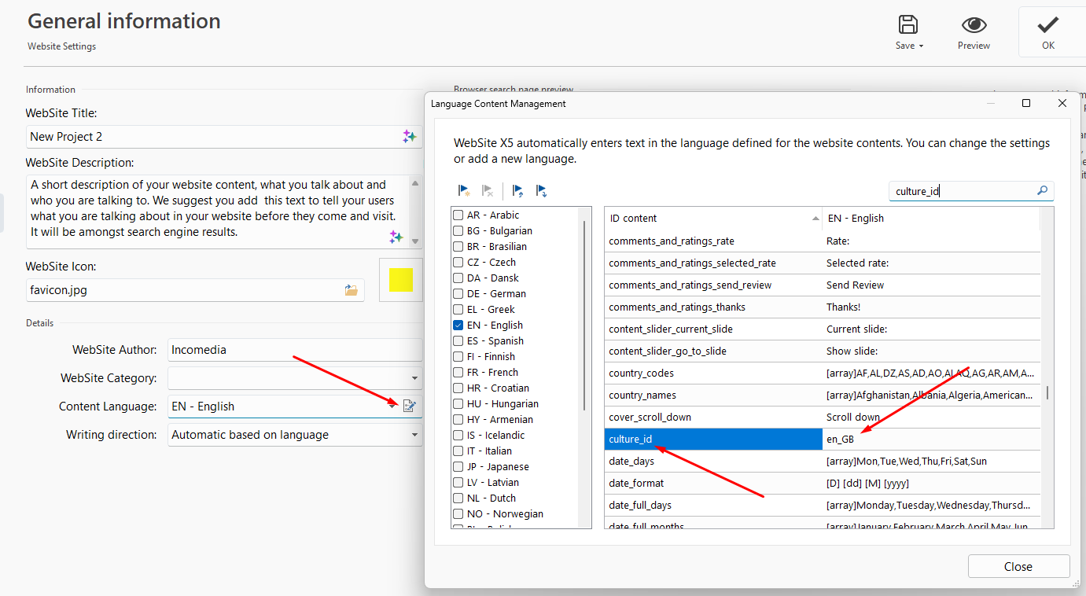Enable the DE - German checkbox

[x=458, y=293]
